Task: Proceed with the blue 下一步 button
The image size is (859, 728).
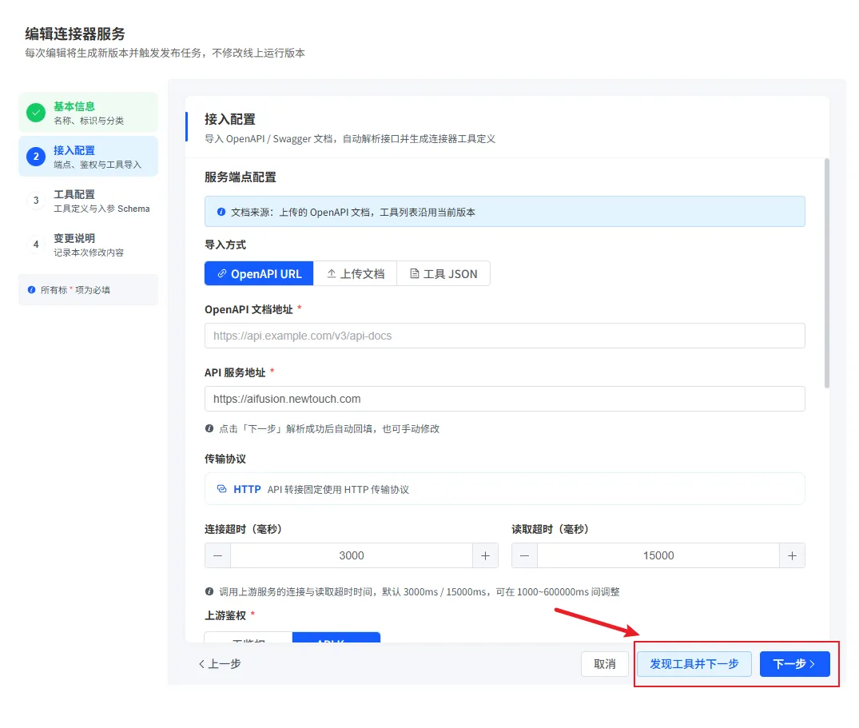Action: 795,664
